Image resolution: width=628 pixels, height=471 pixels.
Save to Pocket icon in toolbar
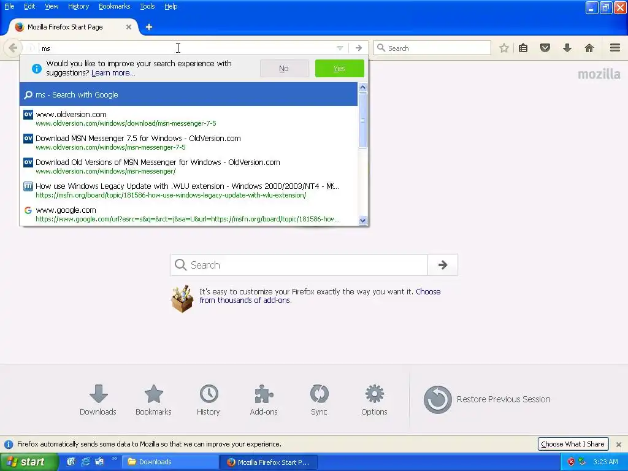click(x=545, y=48)
